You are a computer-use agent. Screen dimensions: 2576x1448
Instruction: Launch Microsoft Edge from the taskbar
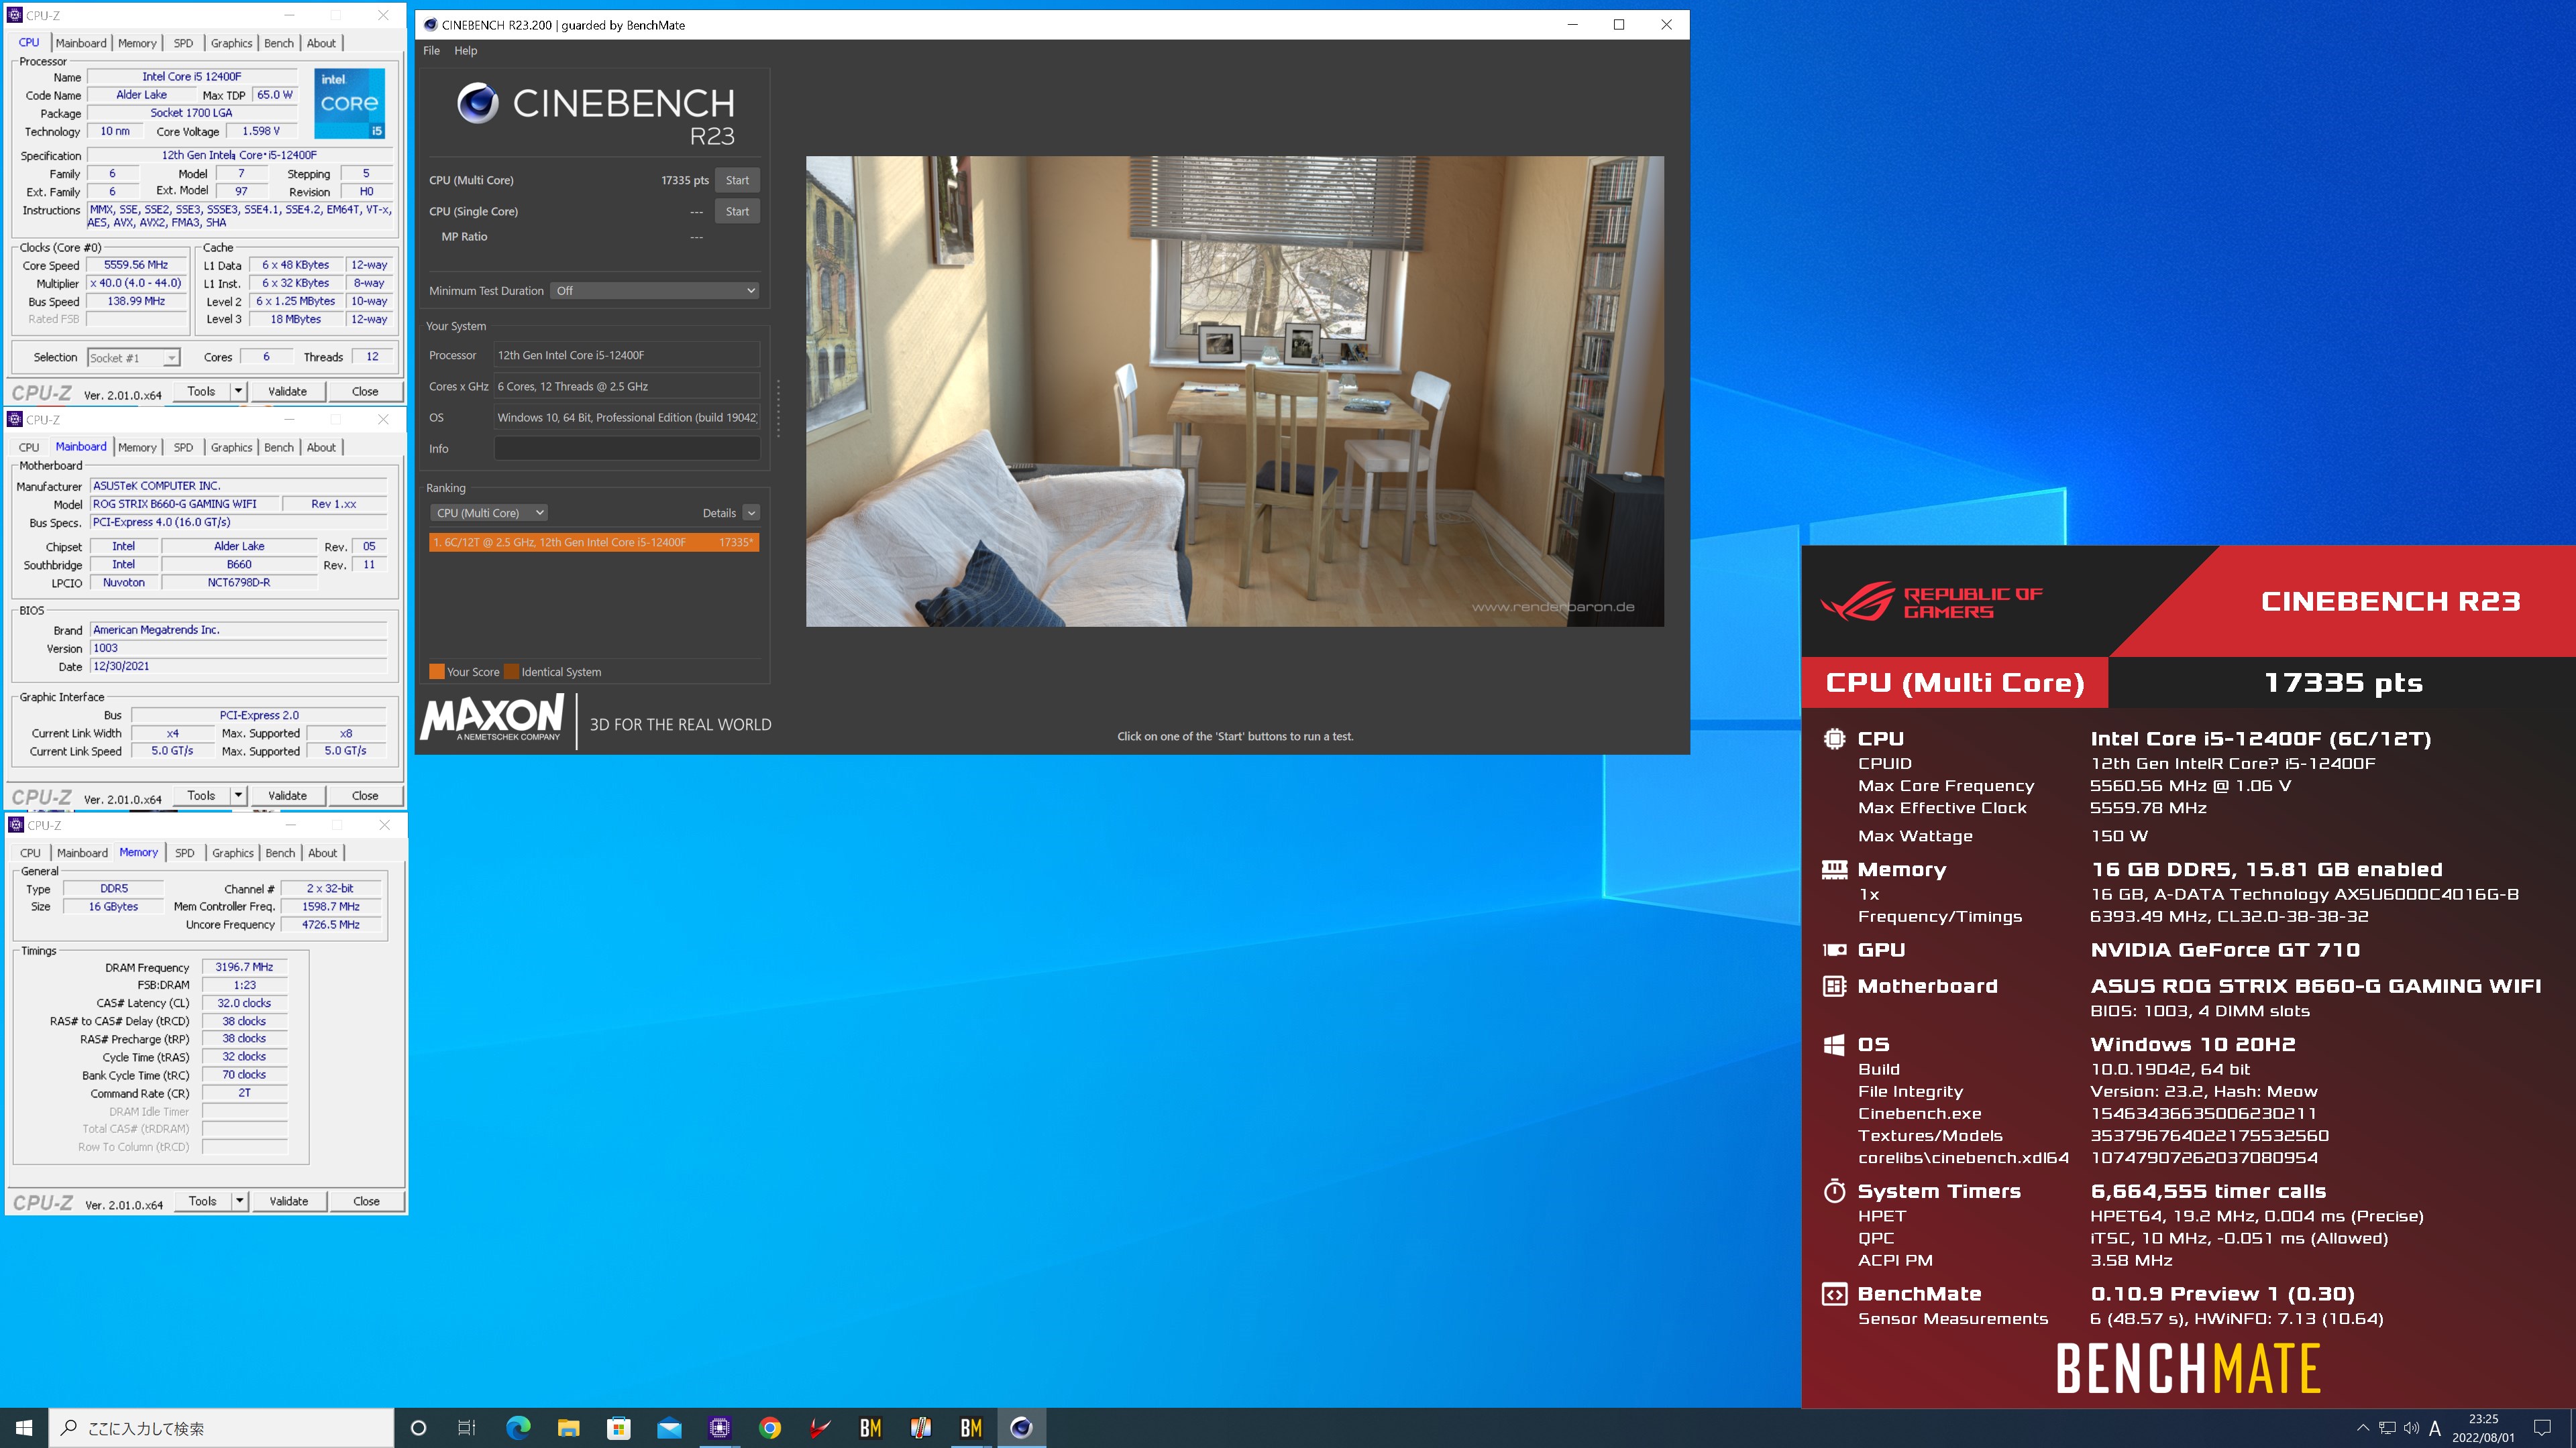518,1428
